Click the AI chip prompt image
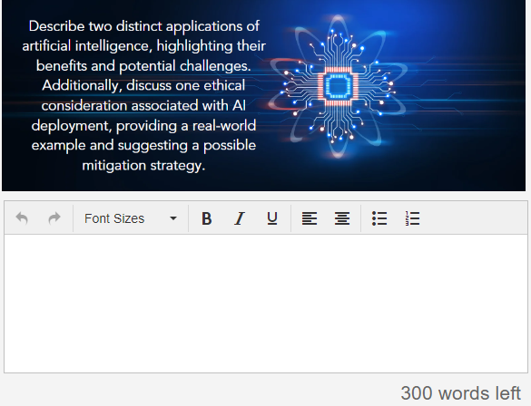This screenshot has width=531, height=406. click(x=264, y=95)
